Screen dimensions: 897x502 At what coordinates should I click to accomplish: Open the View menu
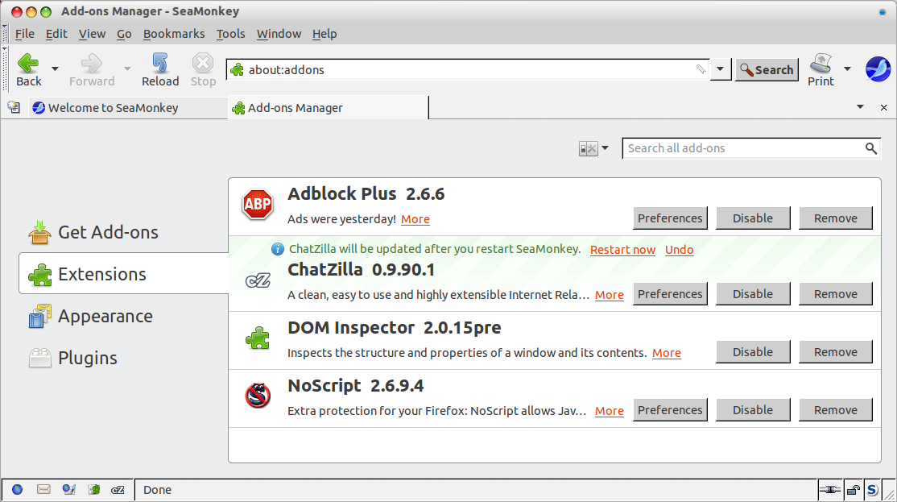92,34
